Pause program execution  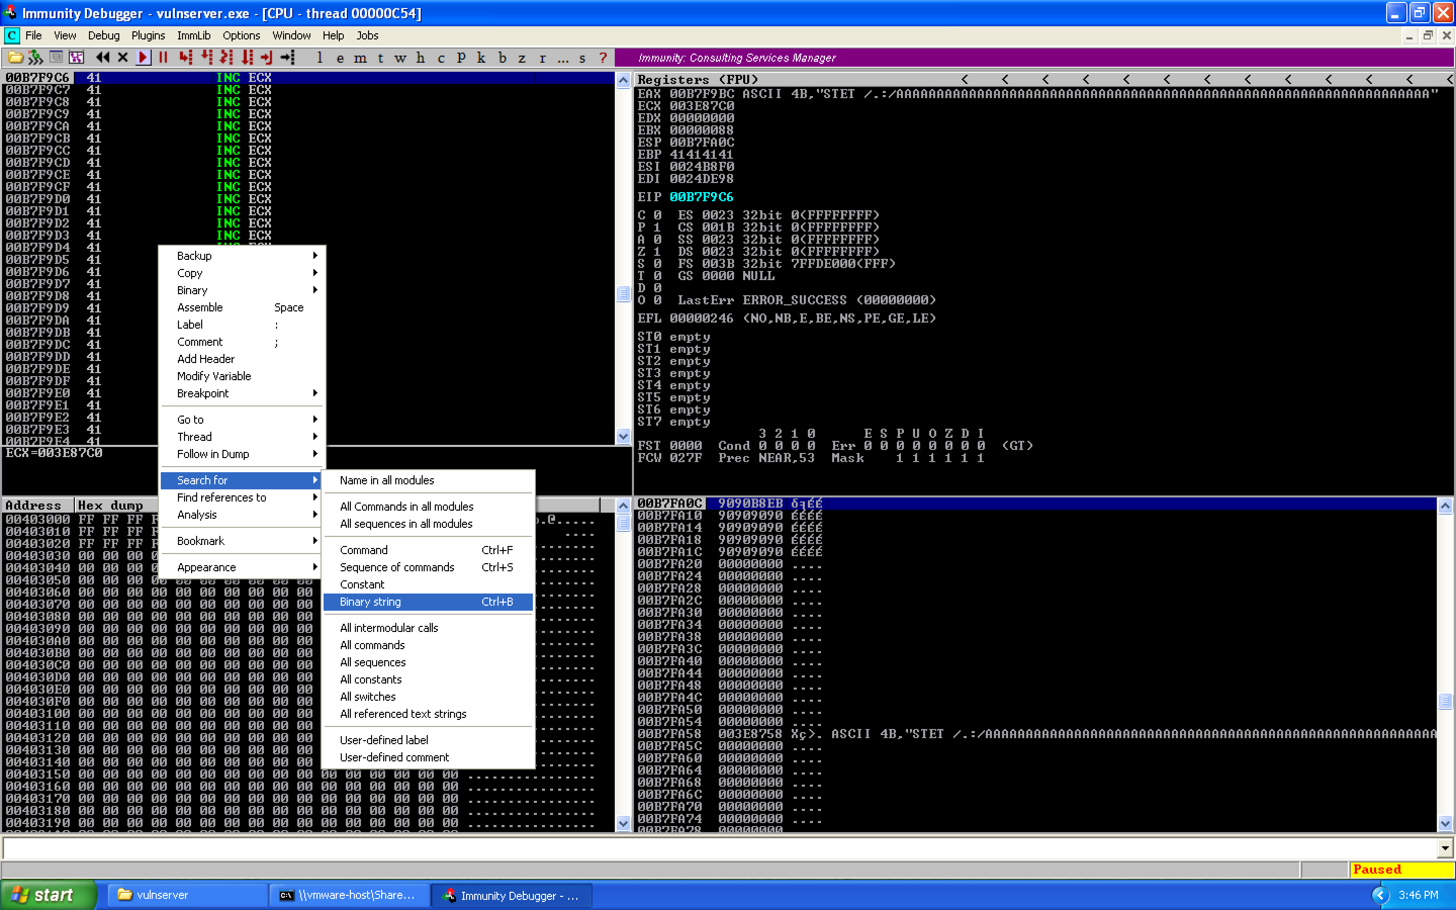pos(163,58)
